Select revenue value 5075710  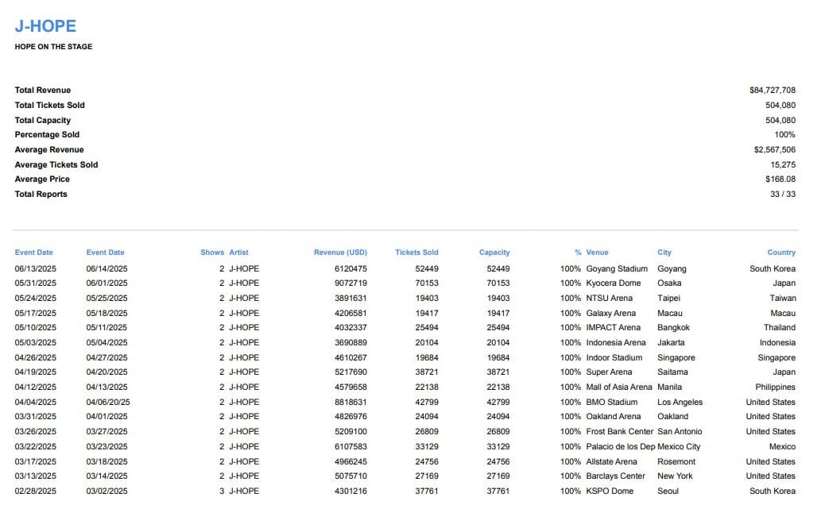pos(350,476)
